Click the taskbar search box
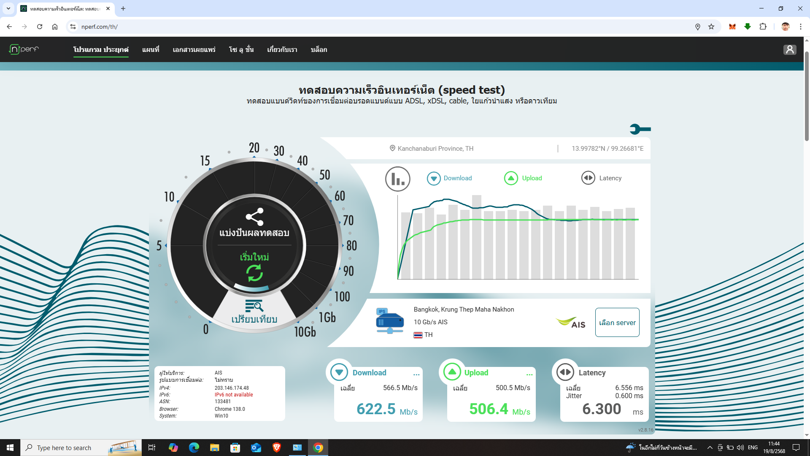Image resolution: width=810 pixels, height=456 pixels. (x=81, y=448)
